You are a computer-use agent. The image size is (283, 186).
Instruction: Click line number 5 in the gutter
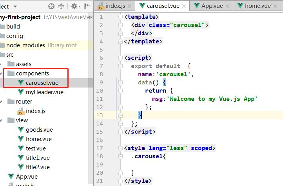click(101, 50)
